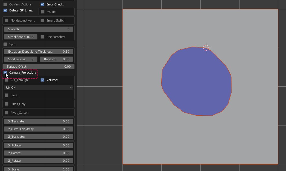Click the Smooth value slider
This screenshot has width=286, height=171.
[39, 29]
